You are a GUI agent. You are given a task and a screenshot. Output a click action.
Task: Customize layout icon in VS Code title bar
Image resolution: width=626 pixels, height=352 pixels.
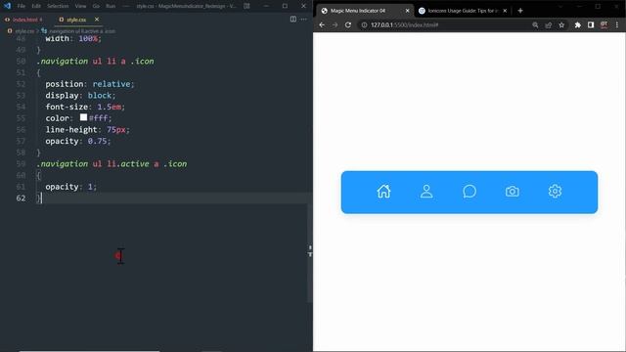click(246, 6)
